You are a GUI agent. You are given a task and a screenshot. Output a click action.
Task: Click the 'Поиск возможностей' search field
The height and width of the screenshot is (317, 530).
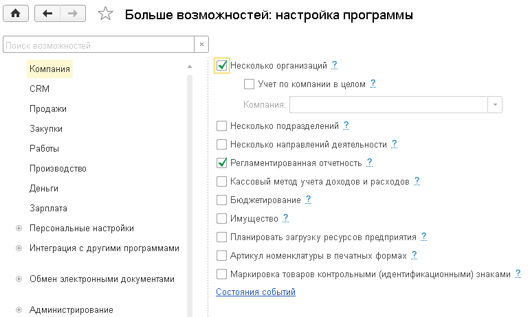point(96,45)
